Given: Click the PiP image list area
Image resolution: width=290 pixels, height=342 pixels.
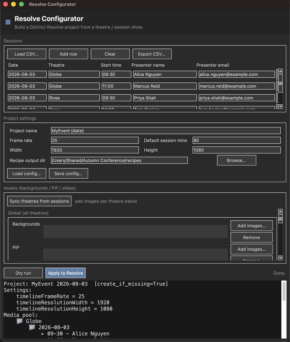Looking at the screenshot, I should [x=135, y=255].
